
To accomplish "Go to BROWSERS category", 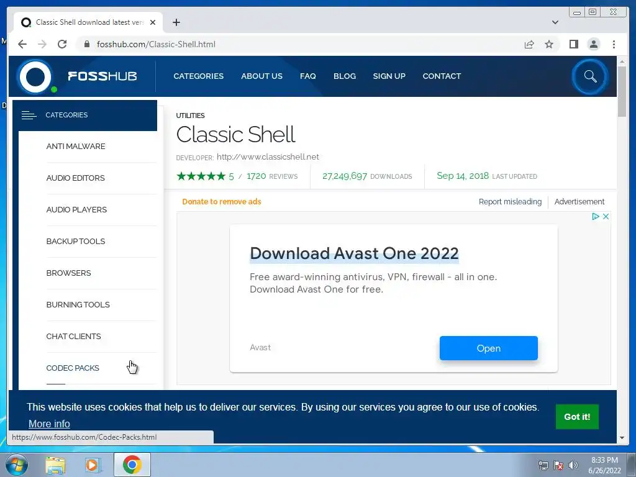I will pos(68,273).
